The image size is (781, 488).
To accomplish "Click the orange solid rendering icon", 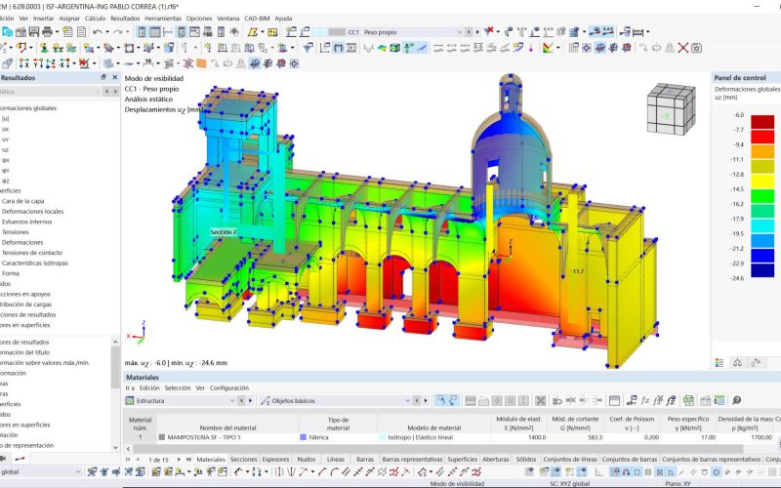I will coord(201,63).
